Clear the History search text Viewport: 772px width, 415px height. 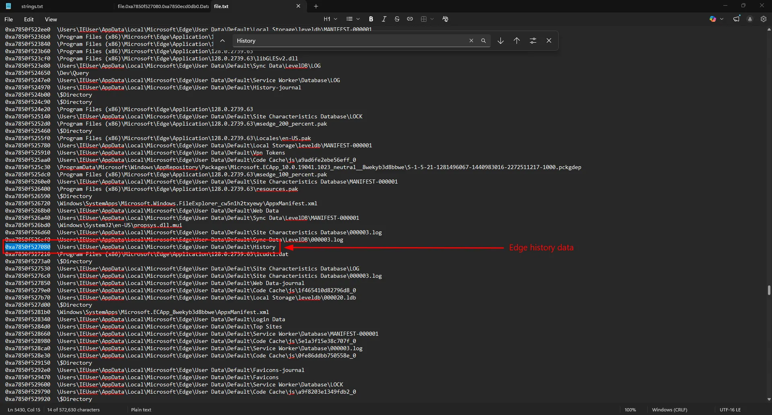click(x=471, y=41)
